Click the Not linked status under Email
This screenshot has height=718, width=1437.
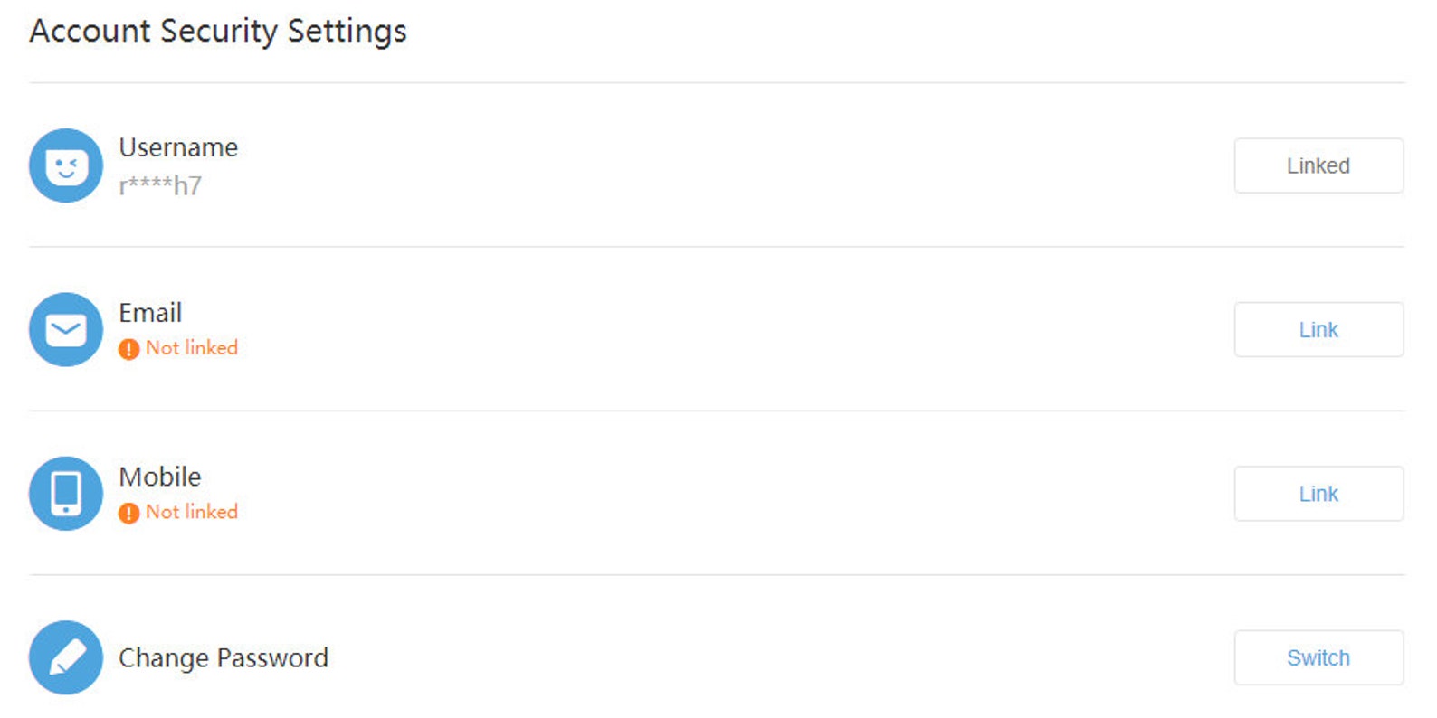click(192, 348)
